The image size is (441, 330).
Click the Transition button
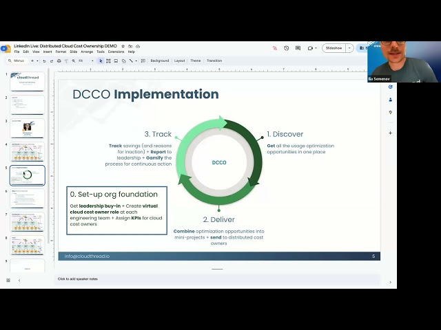point(214,60)
